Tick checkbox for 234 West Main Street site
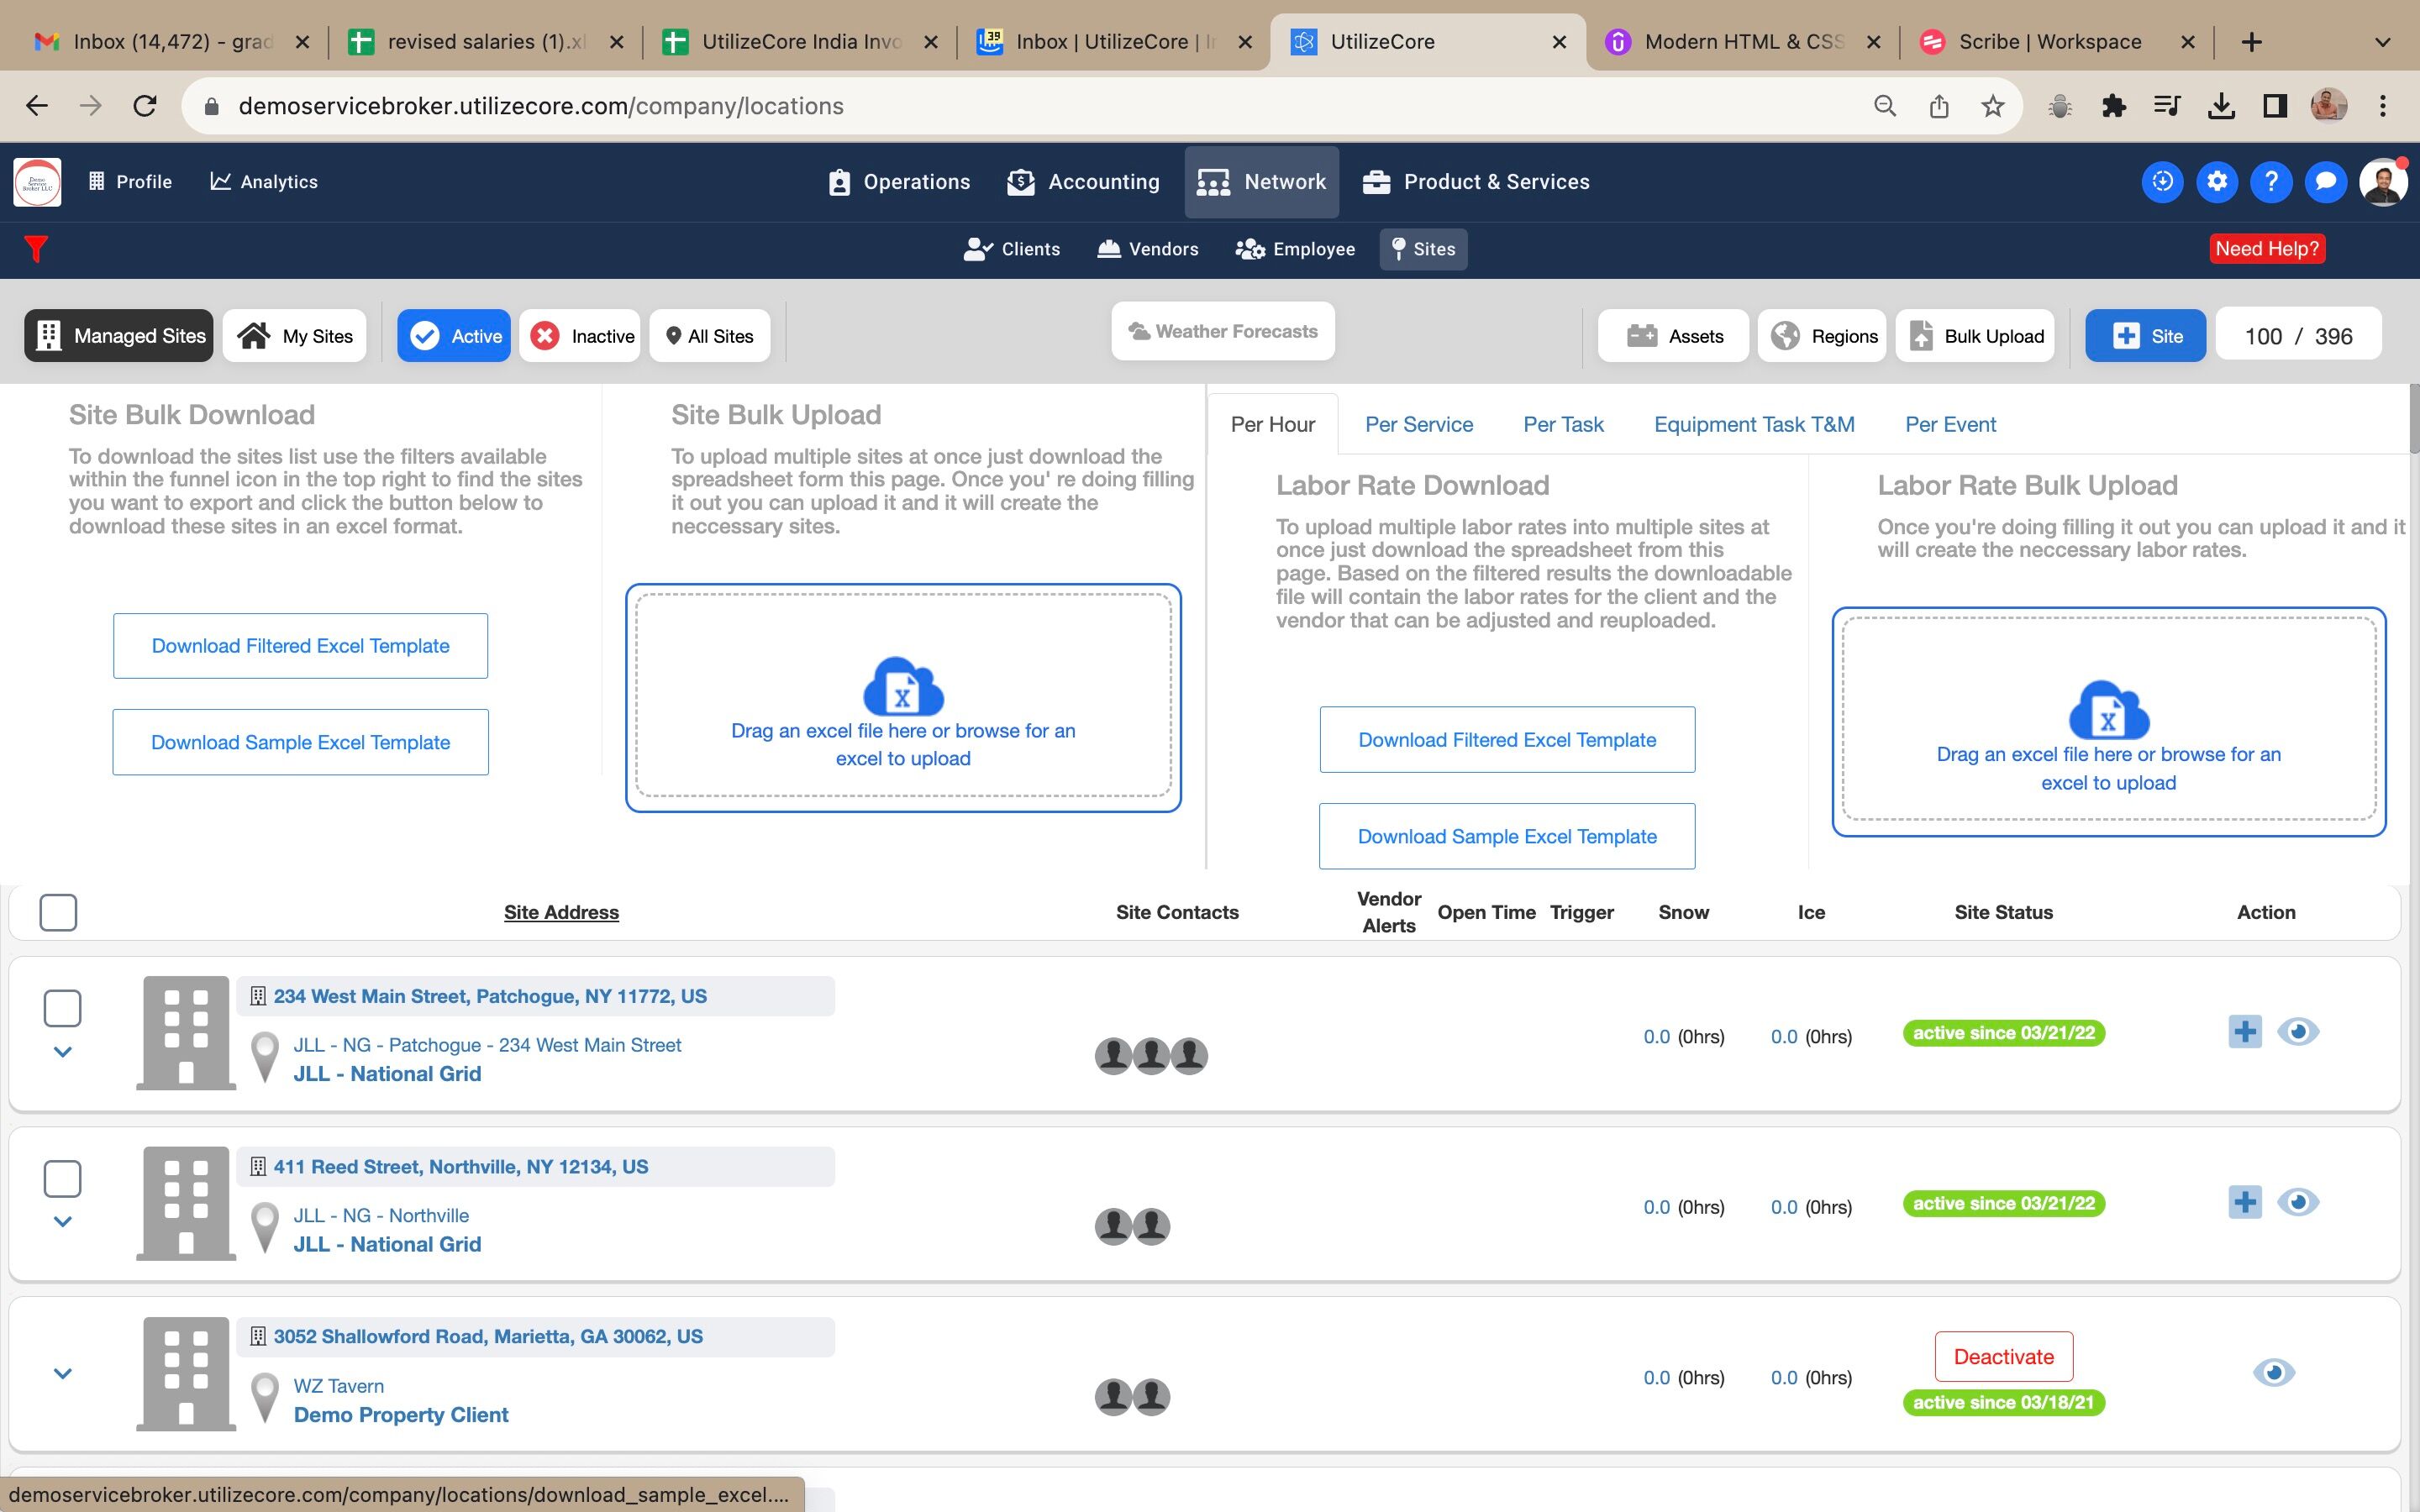This screenshot has width=2420, height=1512. (62, 1008)
